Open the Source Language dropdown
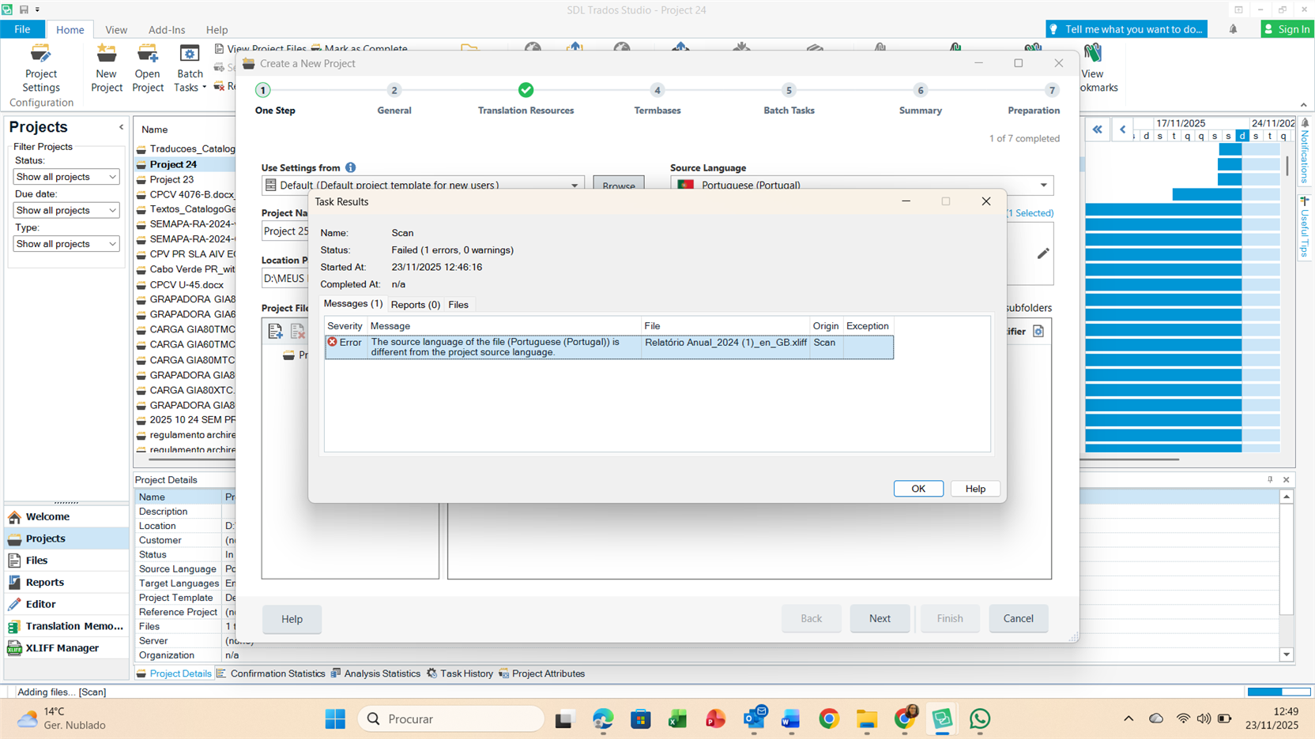Viewport: 1315px width, 739px height. click(1043, 186)
